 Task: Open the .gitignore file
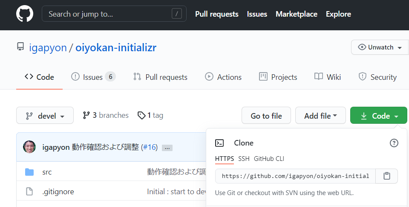click(x=58, y=192)
